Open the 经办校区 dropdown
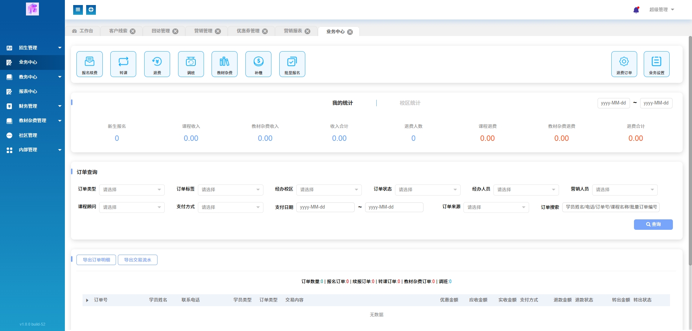This screenshot has width=692, height=331. [329, 190]
